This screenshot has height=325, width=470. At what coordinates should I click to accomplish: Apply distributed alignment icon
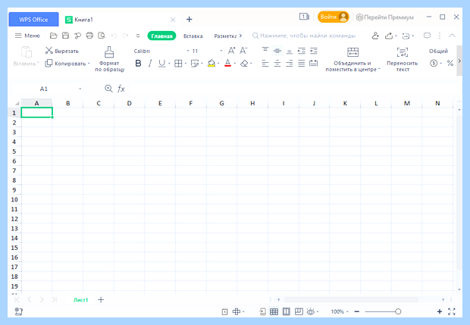click(314, 63)
